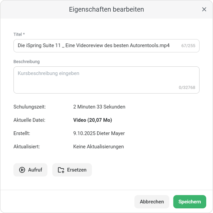Click the 0/32768 description counter
The image size is (213, 213).
(x=187, y=88)
